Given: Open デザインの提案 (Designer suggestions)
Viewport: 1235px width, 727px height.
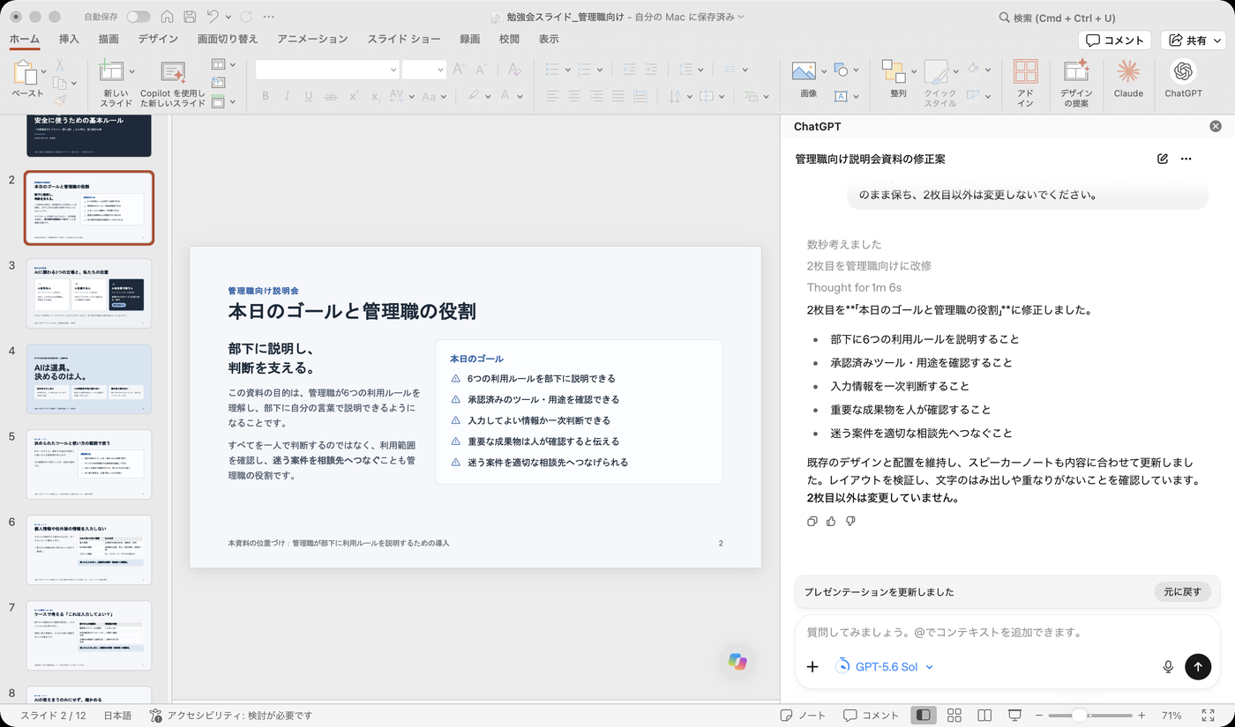Looking at the screenshot, I should tap(1075, 83).
